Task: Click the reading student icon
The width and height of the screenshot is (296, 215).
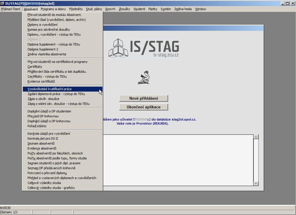Action: (144, 77)
